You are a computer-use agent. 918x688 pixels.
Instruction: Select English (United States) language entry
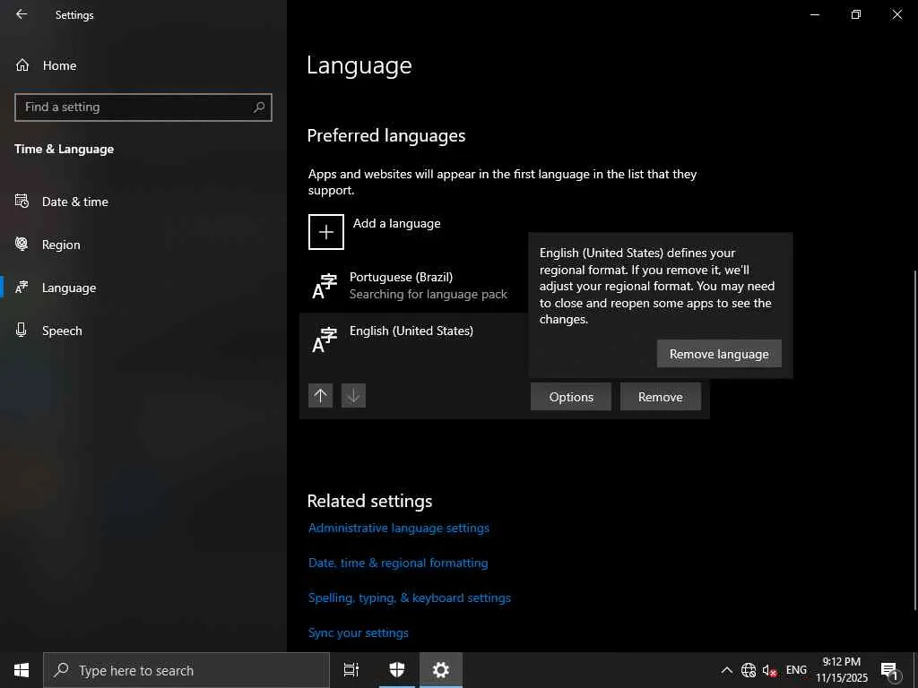(412, 340)
